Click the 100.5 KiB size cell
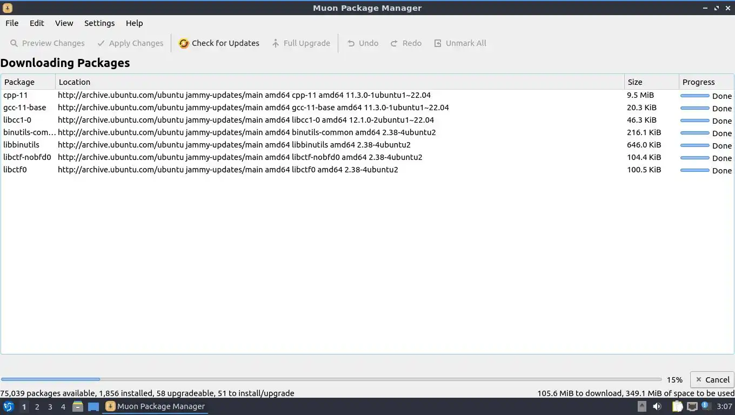The image size is (735, 415). pyautogui.click(x=644, y=170)
